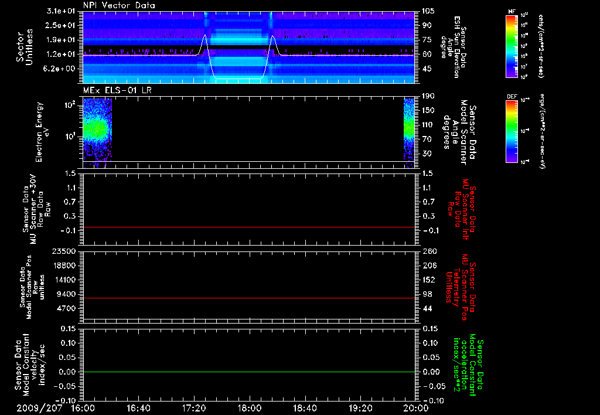Click the green zero velocity line
Viewport: 600px width, 415px height.
click(x=249, y=372)
